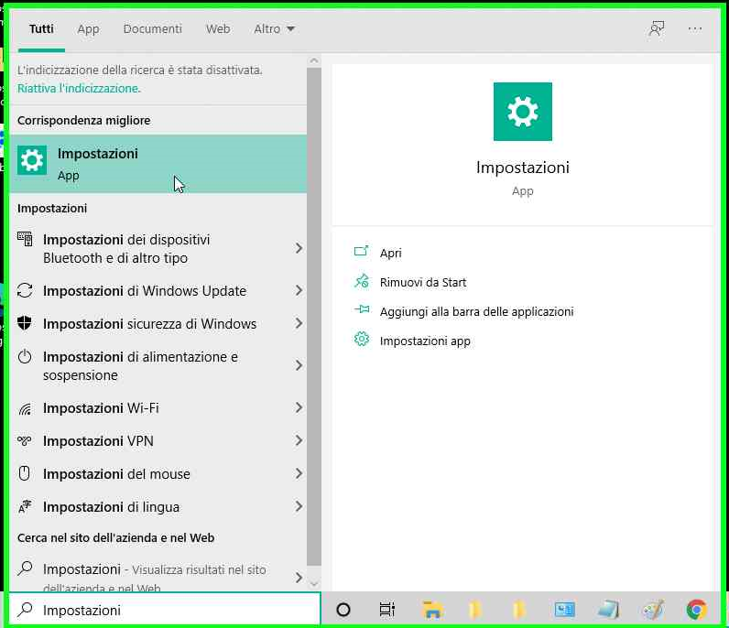The height and width of the screenshot is (628, 729).
Task: Open Task View from the taskbar
Action: click(x=386, y=610)
